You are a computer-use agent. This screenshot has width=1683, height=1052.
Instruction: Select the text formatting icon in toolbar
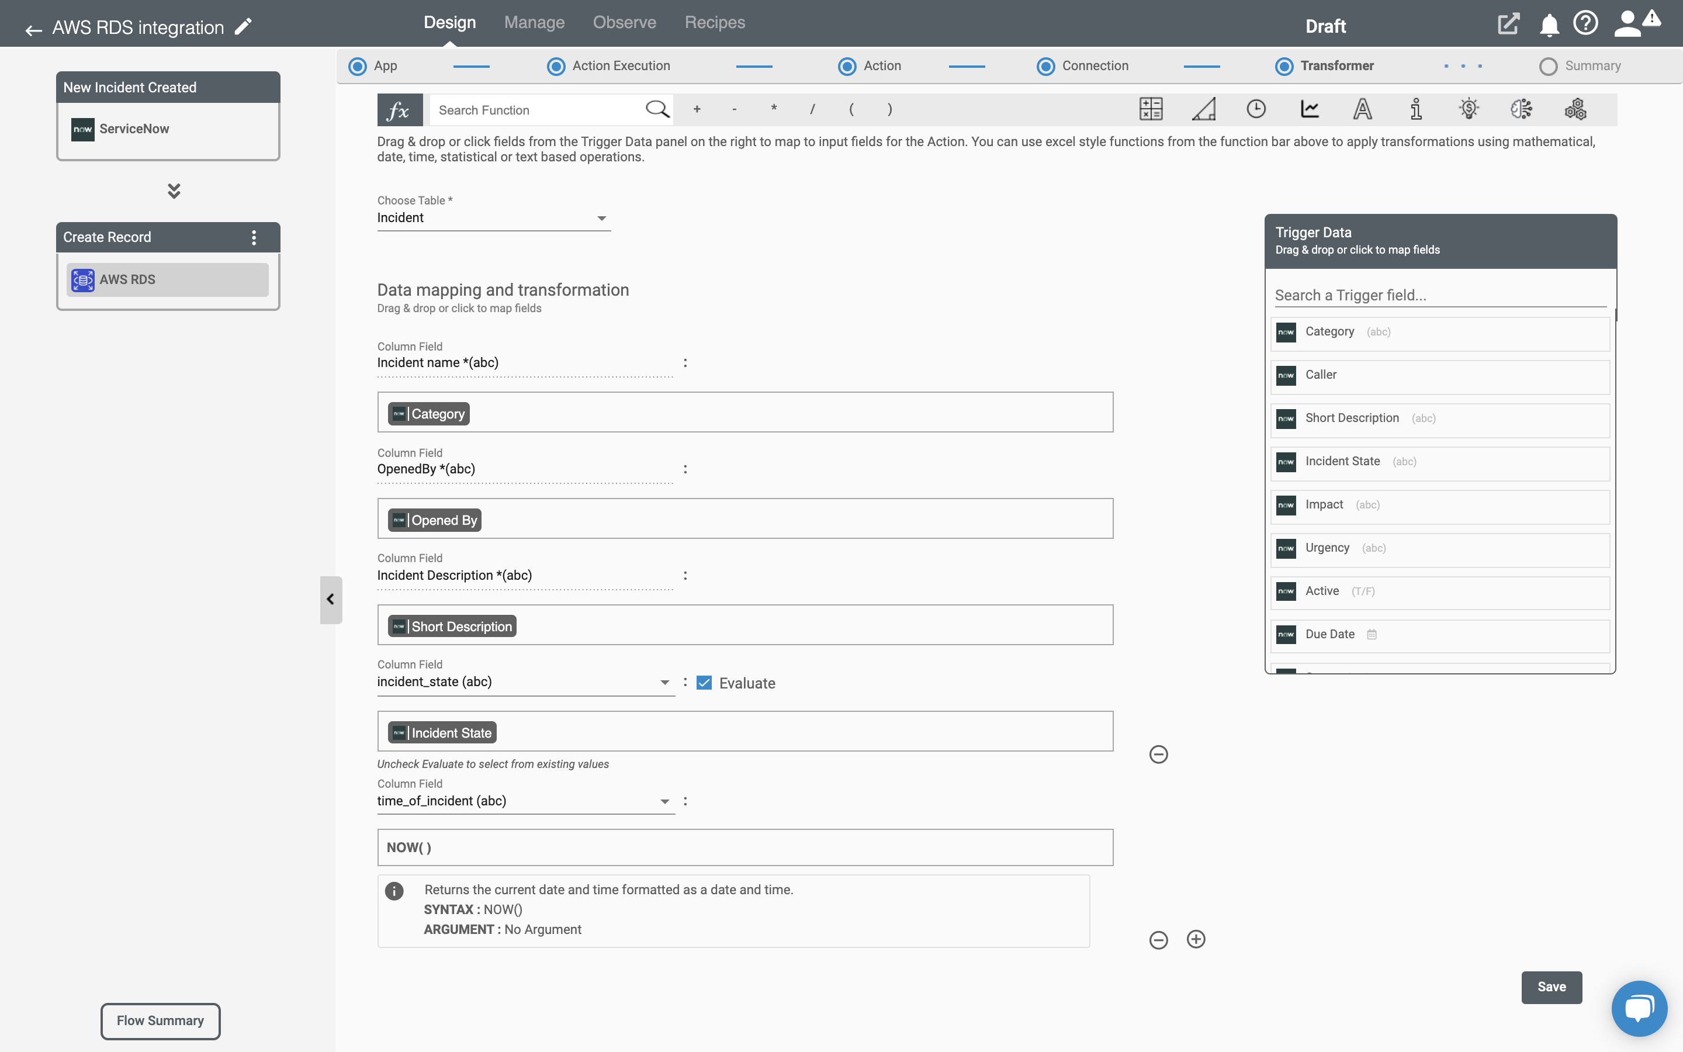[1363, 109]
